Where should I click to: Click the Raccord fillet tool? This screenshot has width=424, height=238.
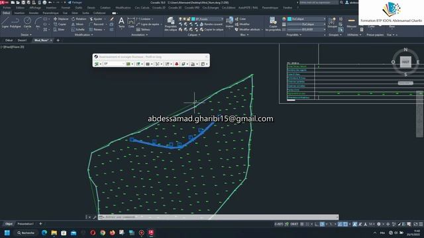click(97, 24)
